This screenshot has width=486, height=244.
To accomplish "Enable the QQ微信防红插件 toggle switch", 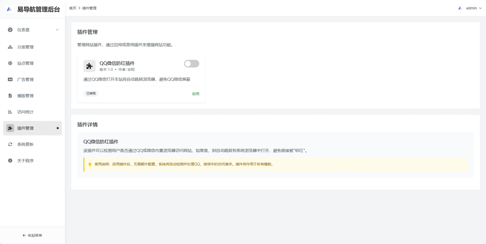I will click(192, 63).
